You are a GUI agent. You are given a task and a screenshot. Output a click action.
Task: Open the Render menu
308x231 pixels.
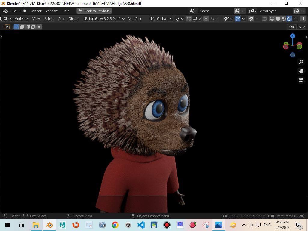click(36, 11)
